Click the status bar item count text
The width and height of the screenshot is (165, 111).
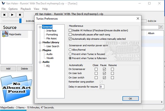[x=27, y=108]
